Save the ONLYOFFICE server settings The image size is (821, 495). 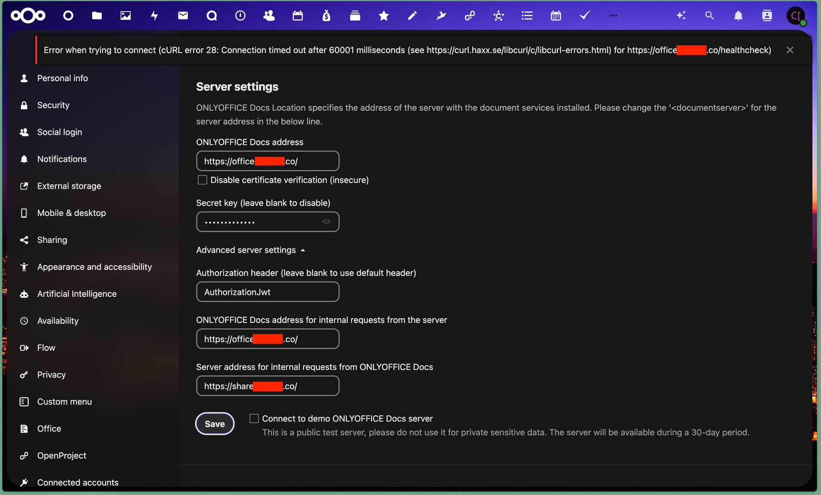click(215, 424)
